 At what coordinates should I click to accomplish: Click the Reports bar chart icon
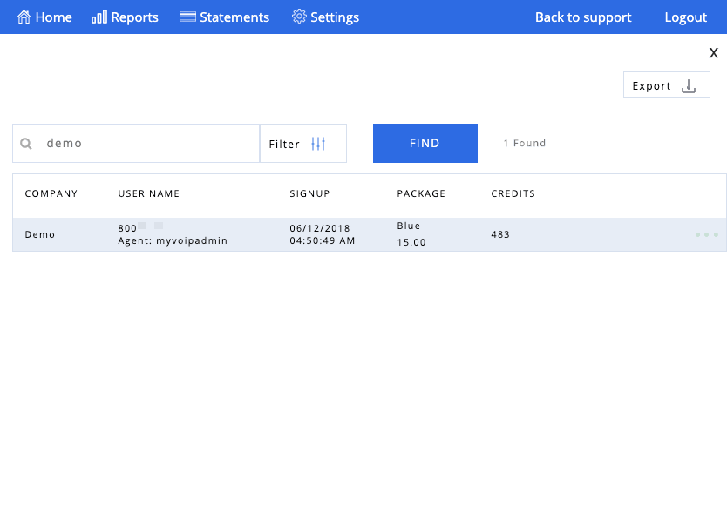pos(99,17)
